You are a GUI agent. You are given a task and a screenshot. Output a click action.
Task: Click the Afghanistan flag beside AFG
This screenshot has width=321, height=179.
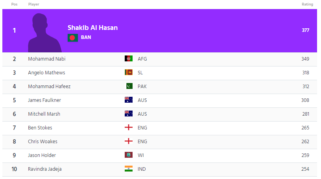pyautogui.click(x=129, y=59)
